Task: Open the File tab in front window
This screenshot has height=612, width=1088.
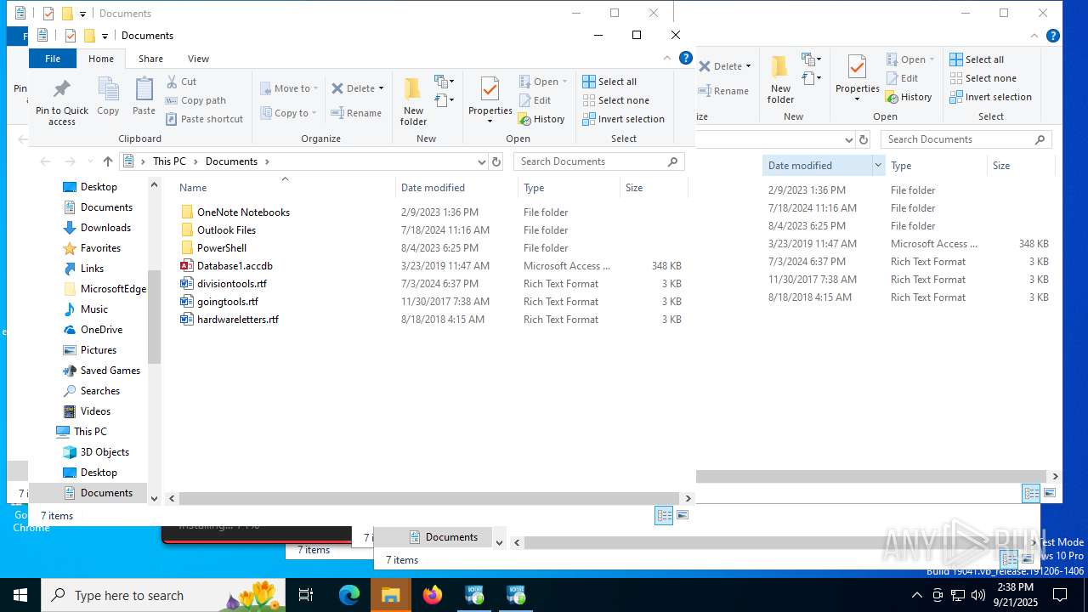Action: click(53, 59)
